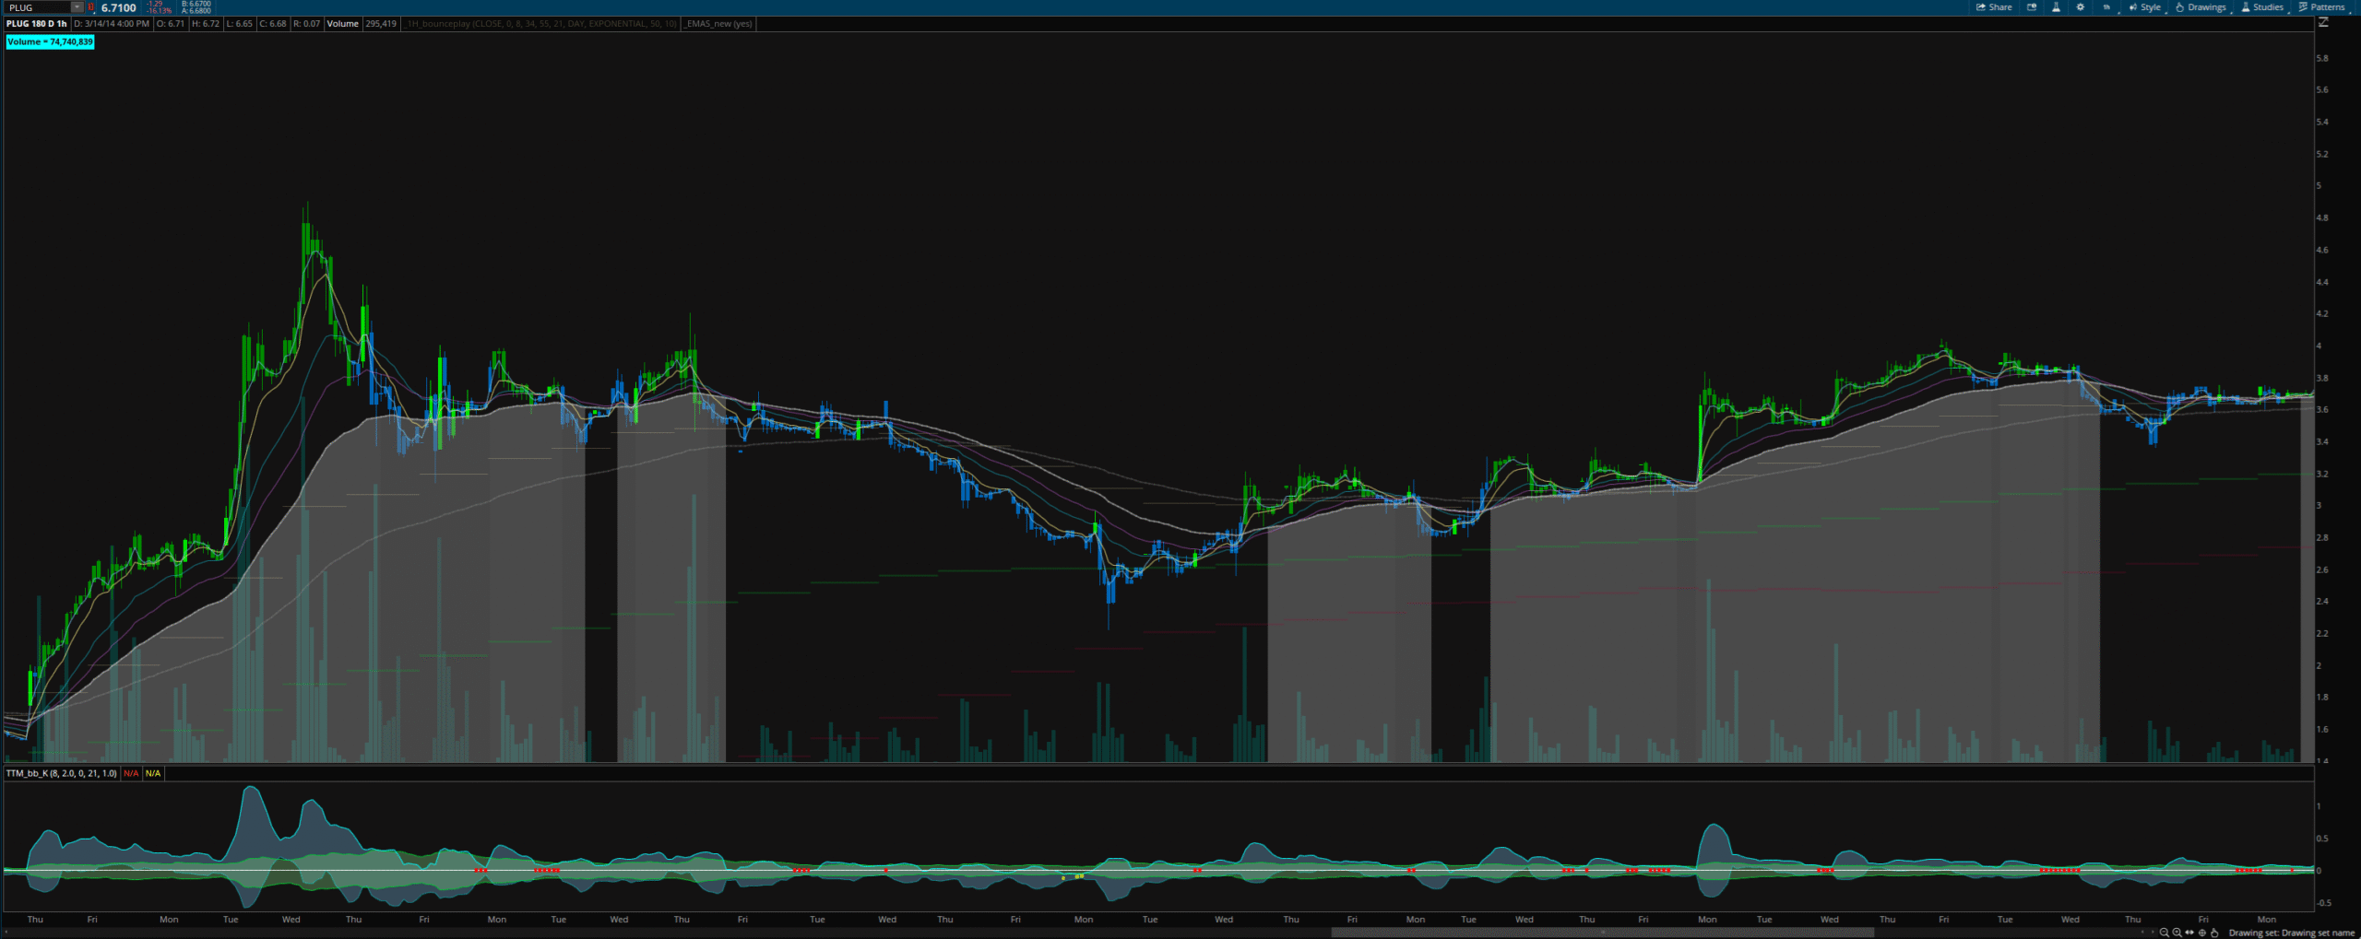This screenshot has height=939, width=2361.
Task: Open chart settings gear icon
Action: [x=2080, y=7]
